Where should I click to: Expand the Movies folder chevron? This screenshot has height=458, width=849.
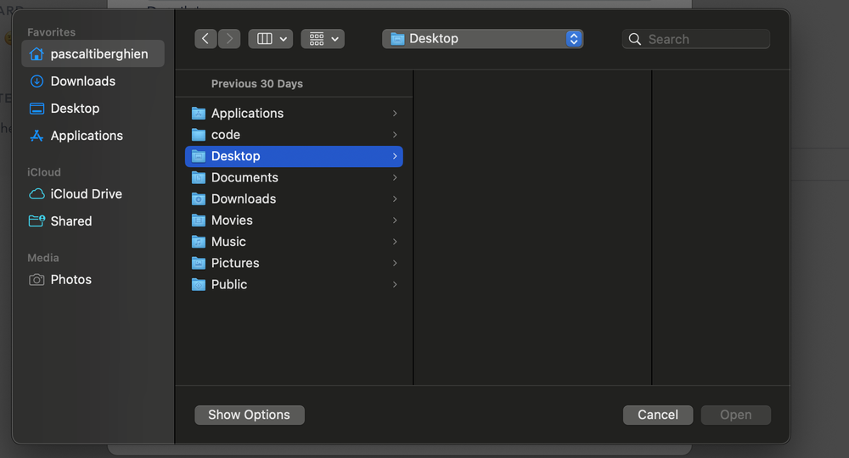pyautogui.click(x=395, y=221)
